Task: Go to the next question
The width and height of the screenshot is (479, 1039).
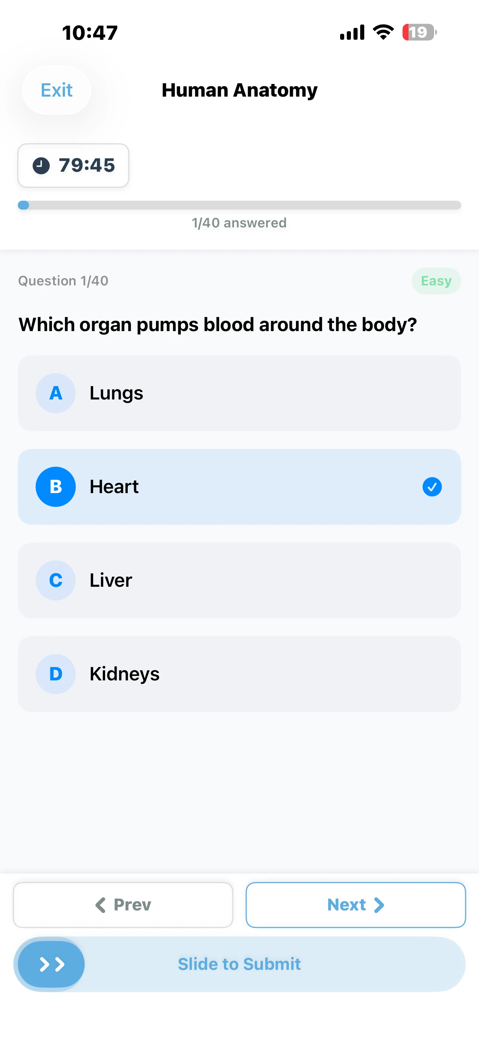Action: click(356, 905)
